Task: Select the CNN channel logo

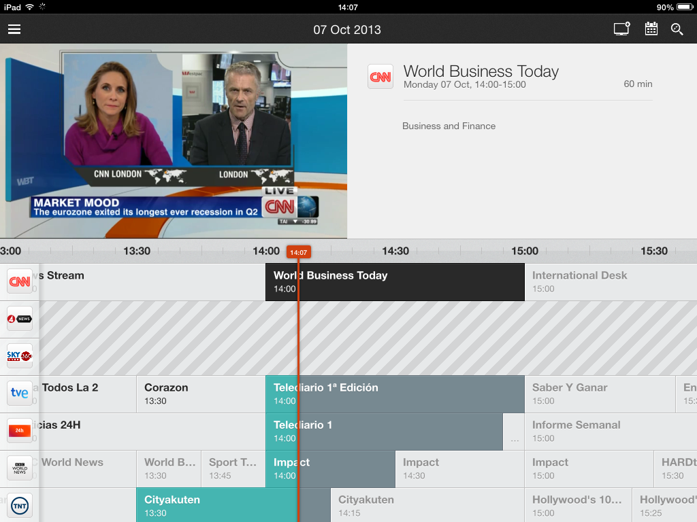Action: (x=20, y=281)
